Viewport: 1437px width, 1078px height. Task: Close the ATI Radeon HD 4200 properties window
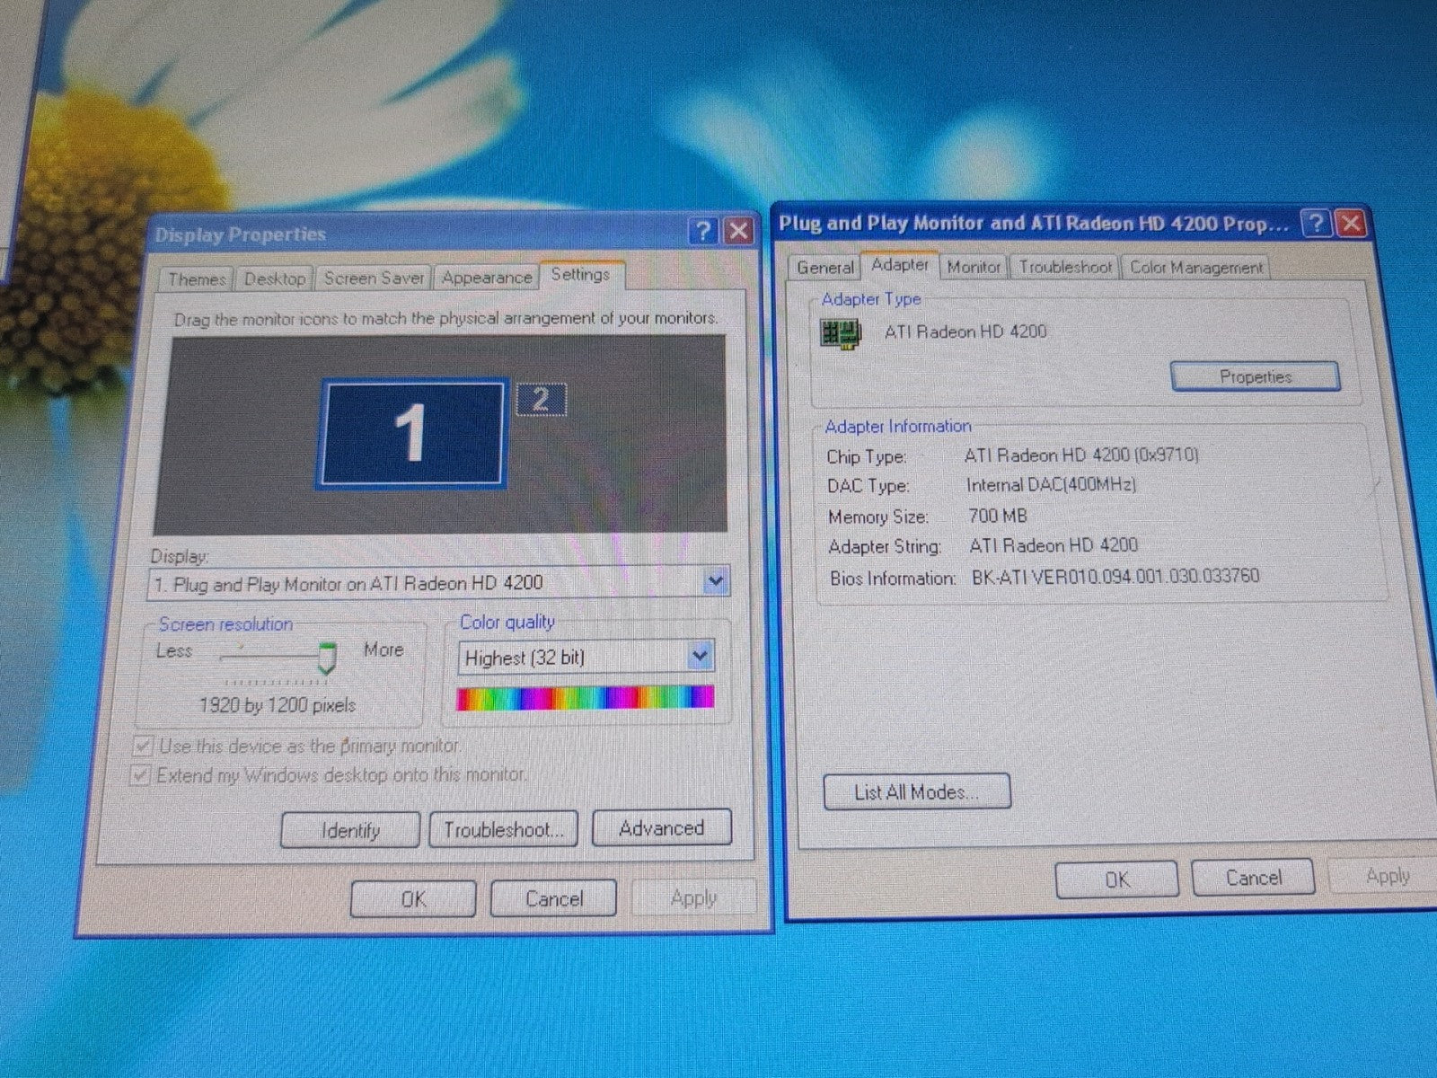point(1352,223)
